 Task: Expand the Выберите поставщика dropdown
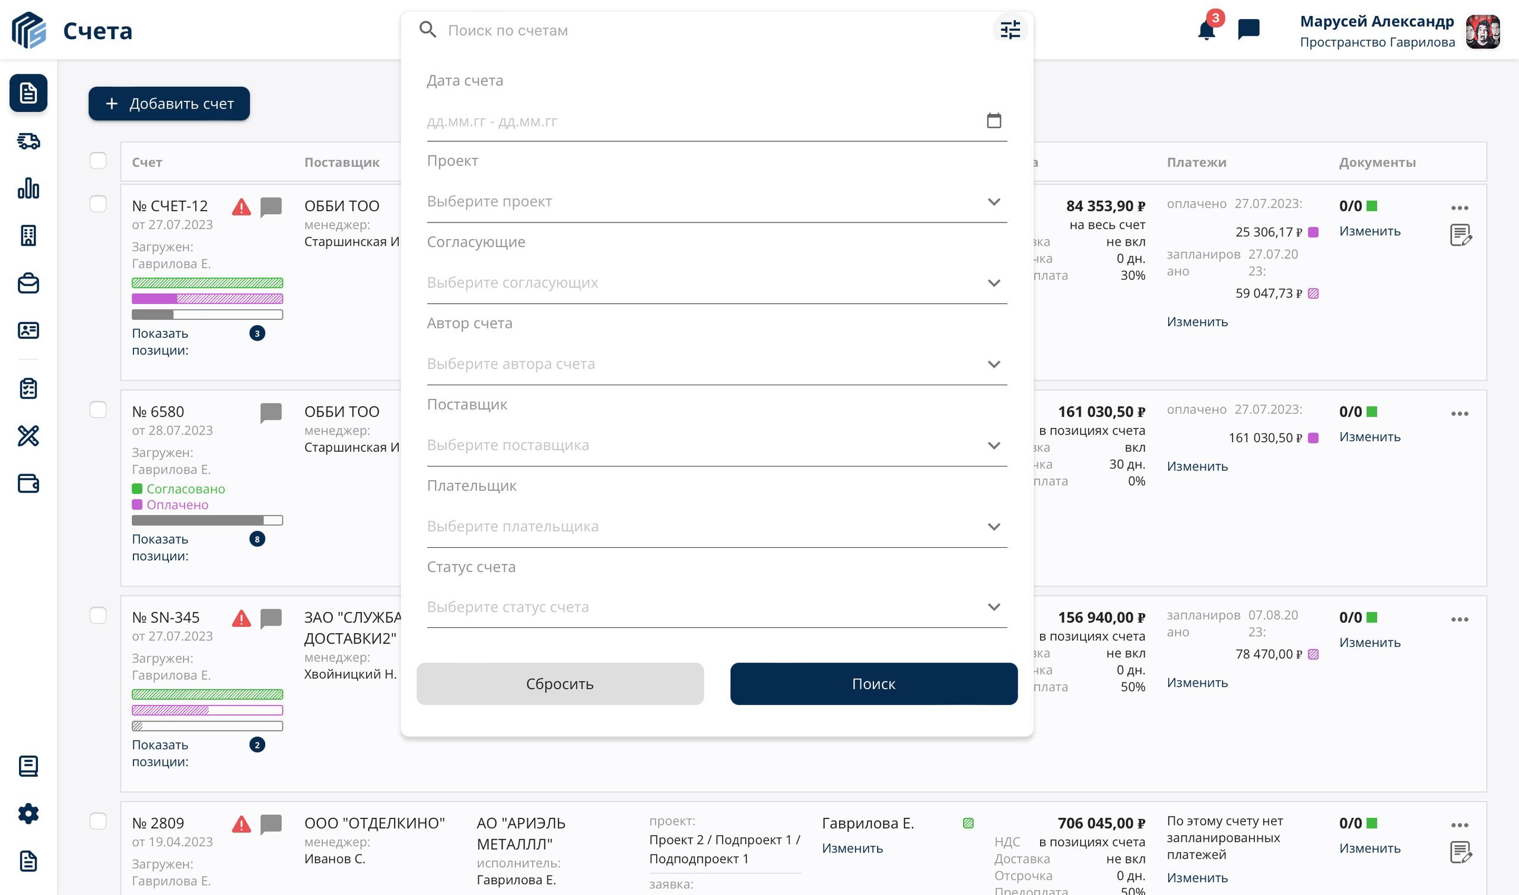coord(717,445)
